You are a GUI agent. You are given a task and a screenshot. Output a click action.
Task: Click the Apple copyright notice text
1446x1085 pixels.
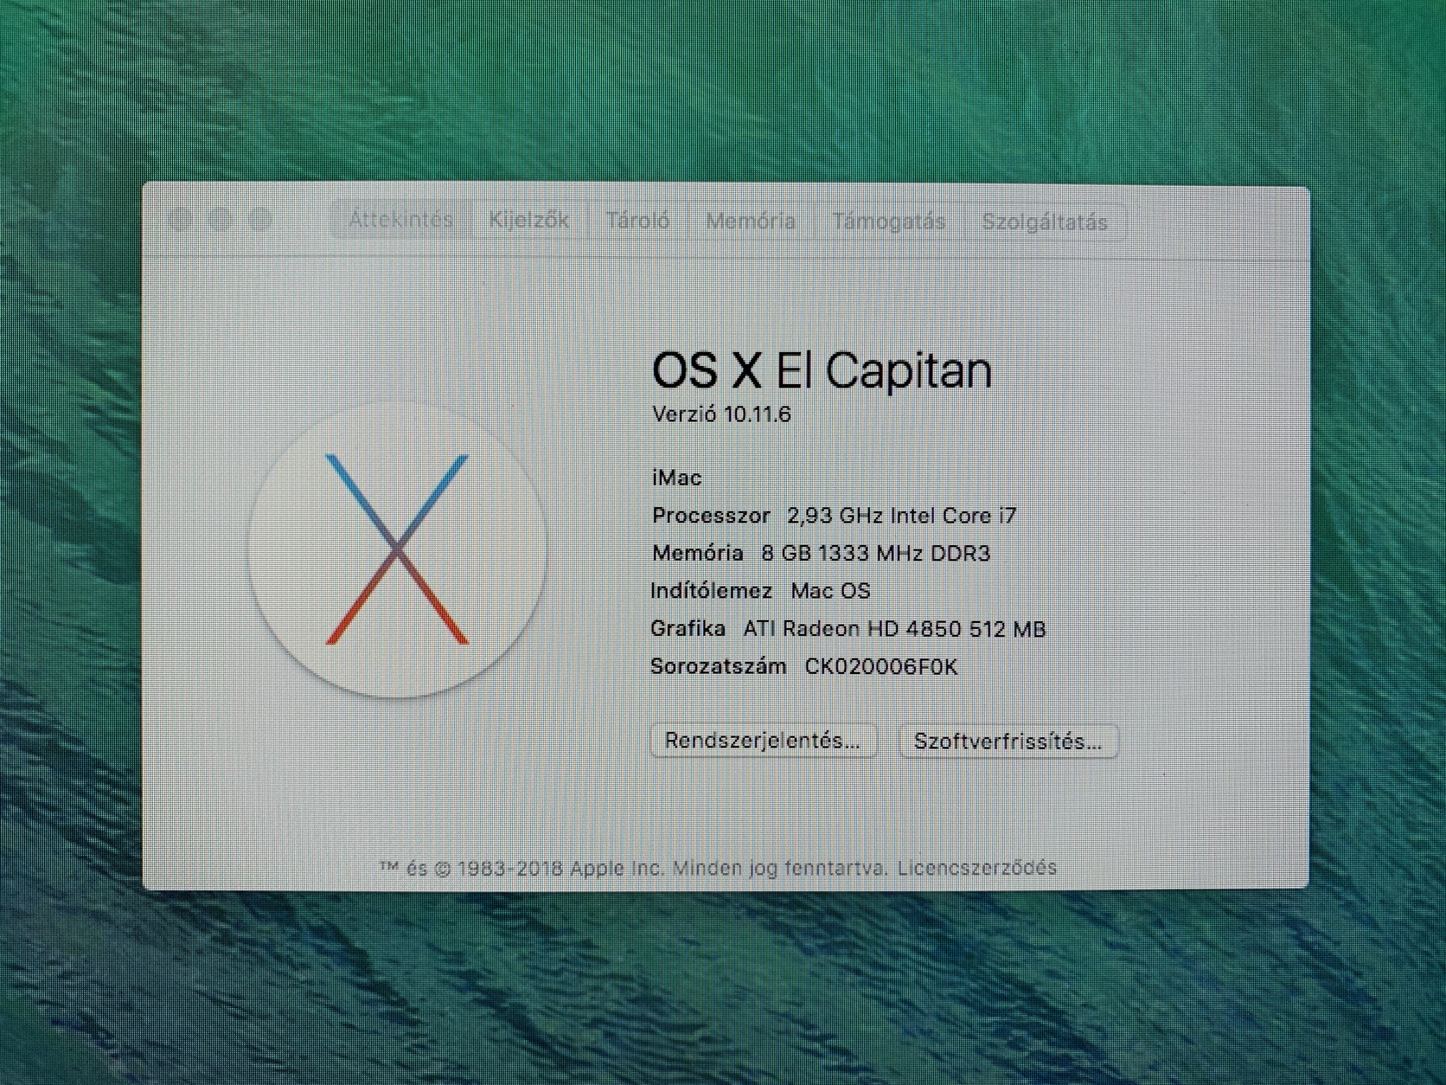pyautogui.click(x=634, y=868)
